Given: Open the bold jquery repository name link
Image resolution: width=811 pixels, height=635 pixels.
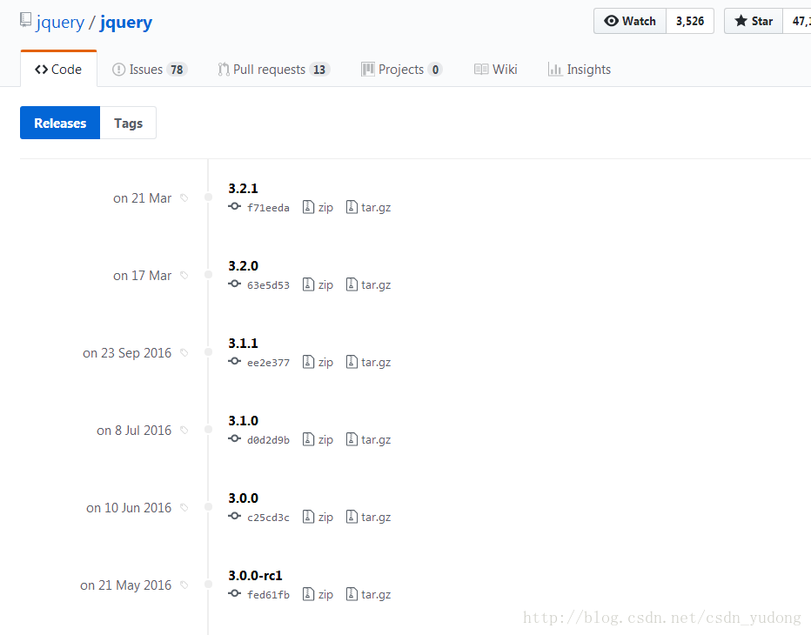Looking at the screenshot, I should point(126,23).
